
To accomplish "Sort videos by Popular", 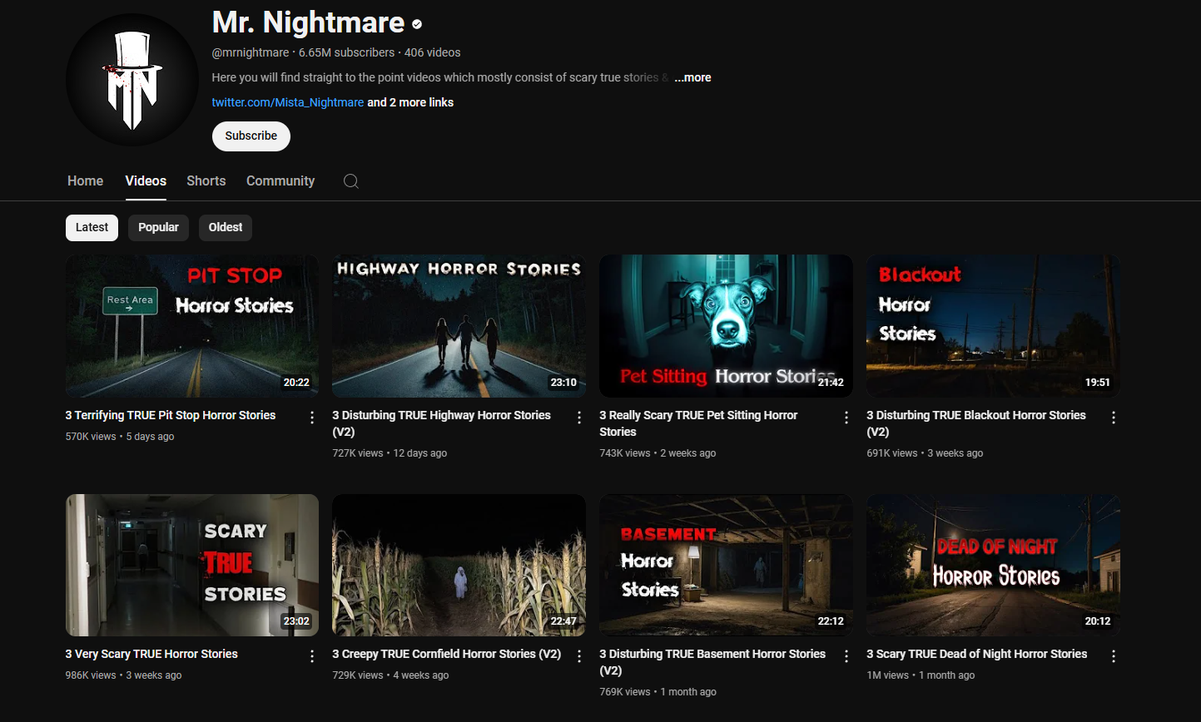I will pyautogui.click(x=158, y=228).
